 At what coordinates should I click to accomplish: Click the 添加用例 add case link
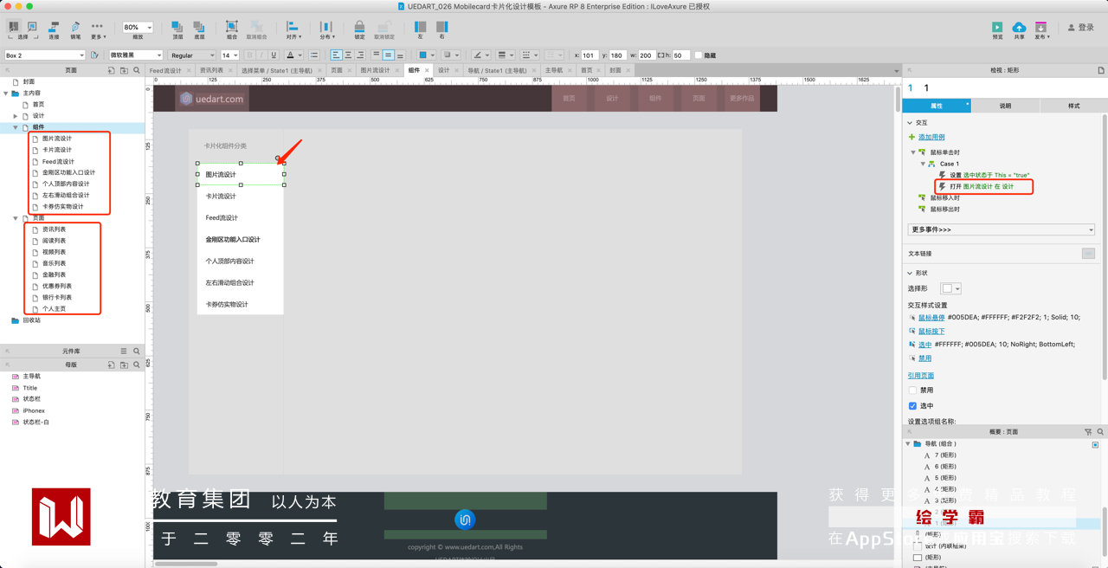[x=931, y=138]
